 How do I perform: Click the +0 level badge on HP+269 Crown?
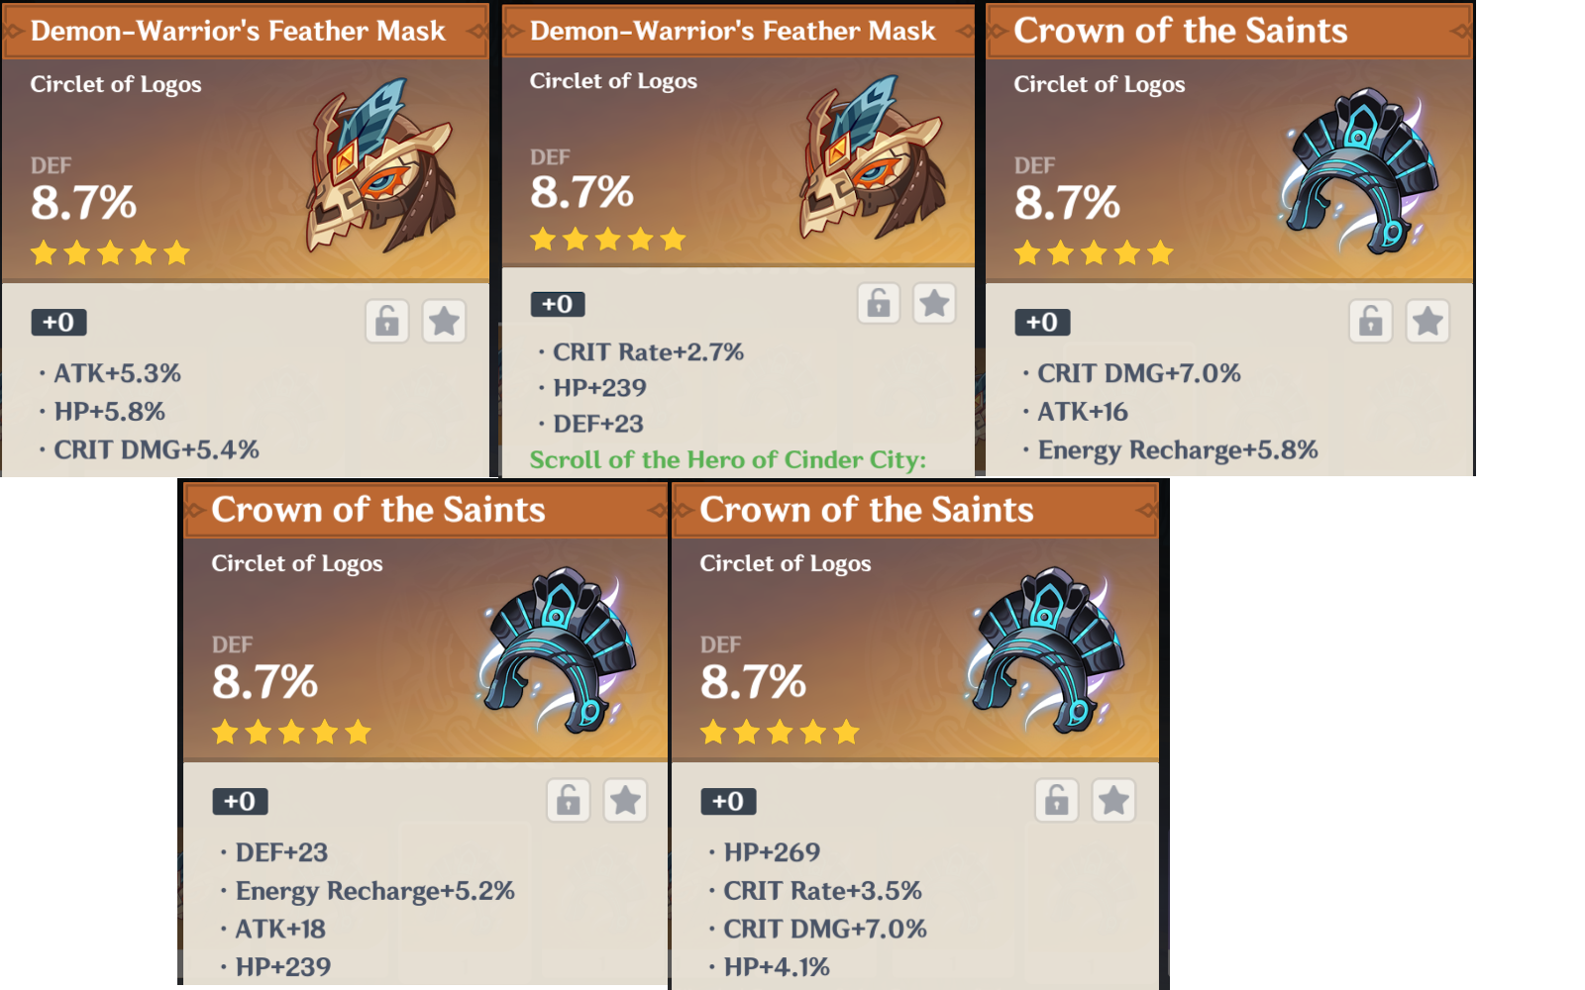click(728, 801)
